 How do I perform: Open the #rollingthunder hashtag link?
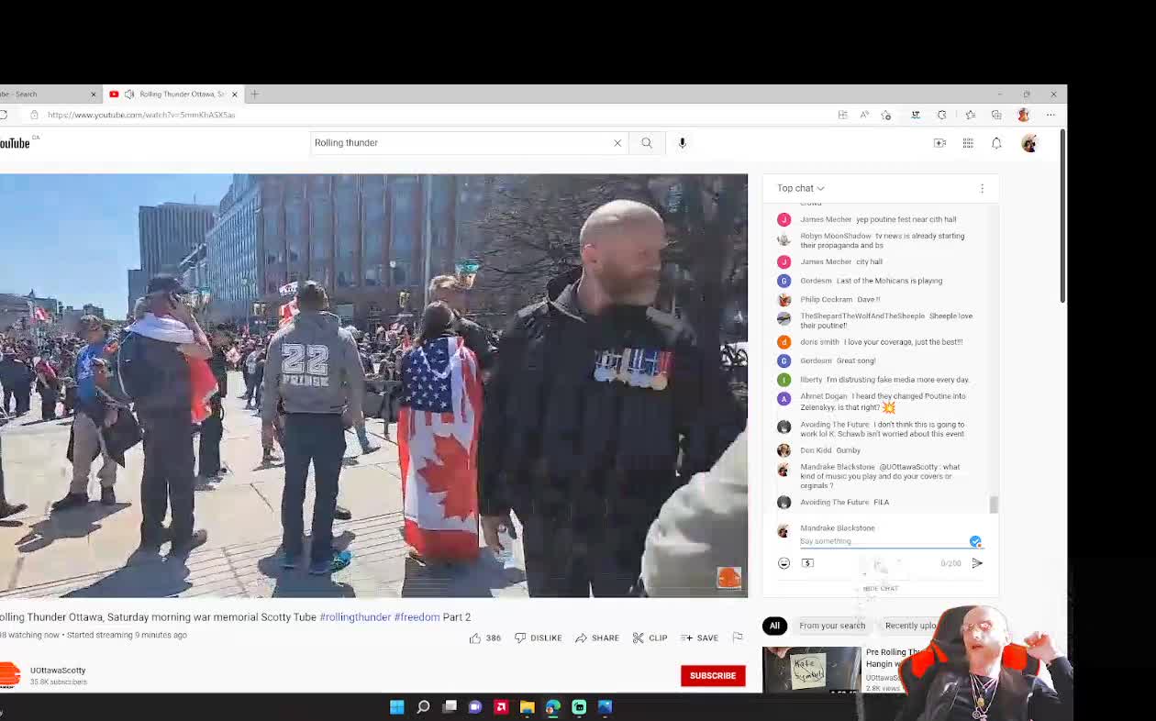(x=355, y=617)
